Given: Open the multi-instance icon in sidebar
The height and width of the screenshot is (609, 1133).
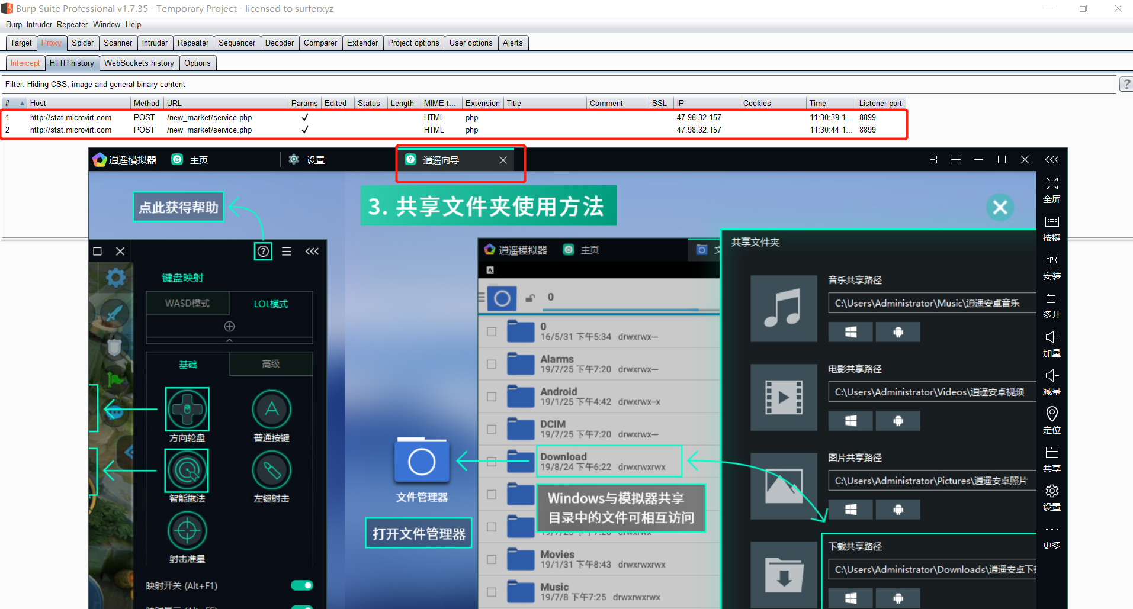Looking at the screenshot, I should pyautogui.click(x=1051, y=299).
